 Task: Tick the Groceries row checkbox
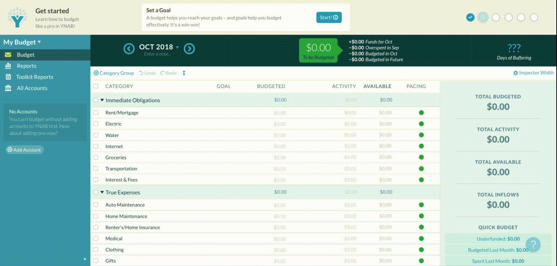(x=96, y=157)
